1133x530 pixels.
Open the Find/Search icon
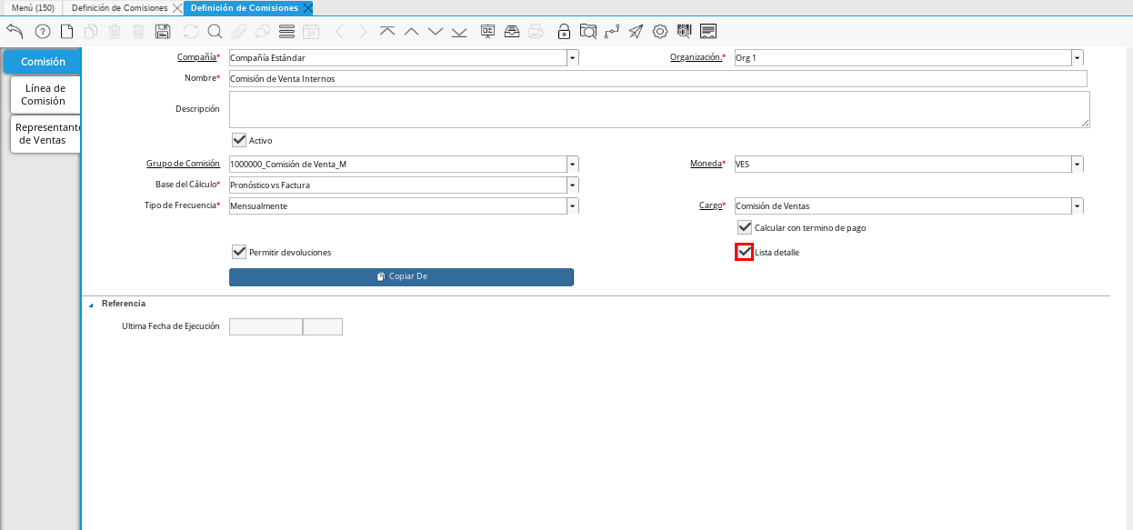[215, 30]
